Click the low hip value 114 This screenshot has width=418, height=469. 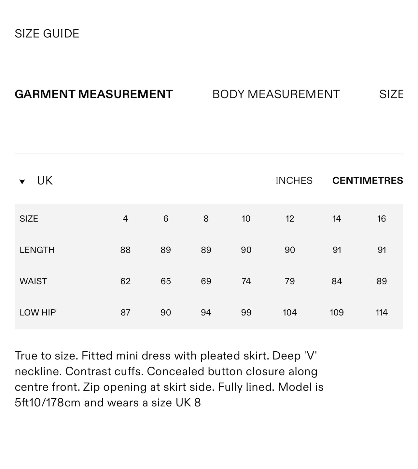[382, 313]
